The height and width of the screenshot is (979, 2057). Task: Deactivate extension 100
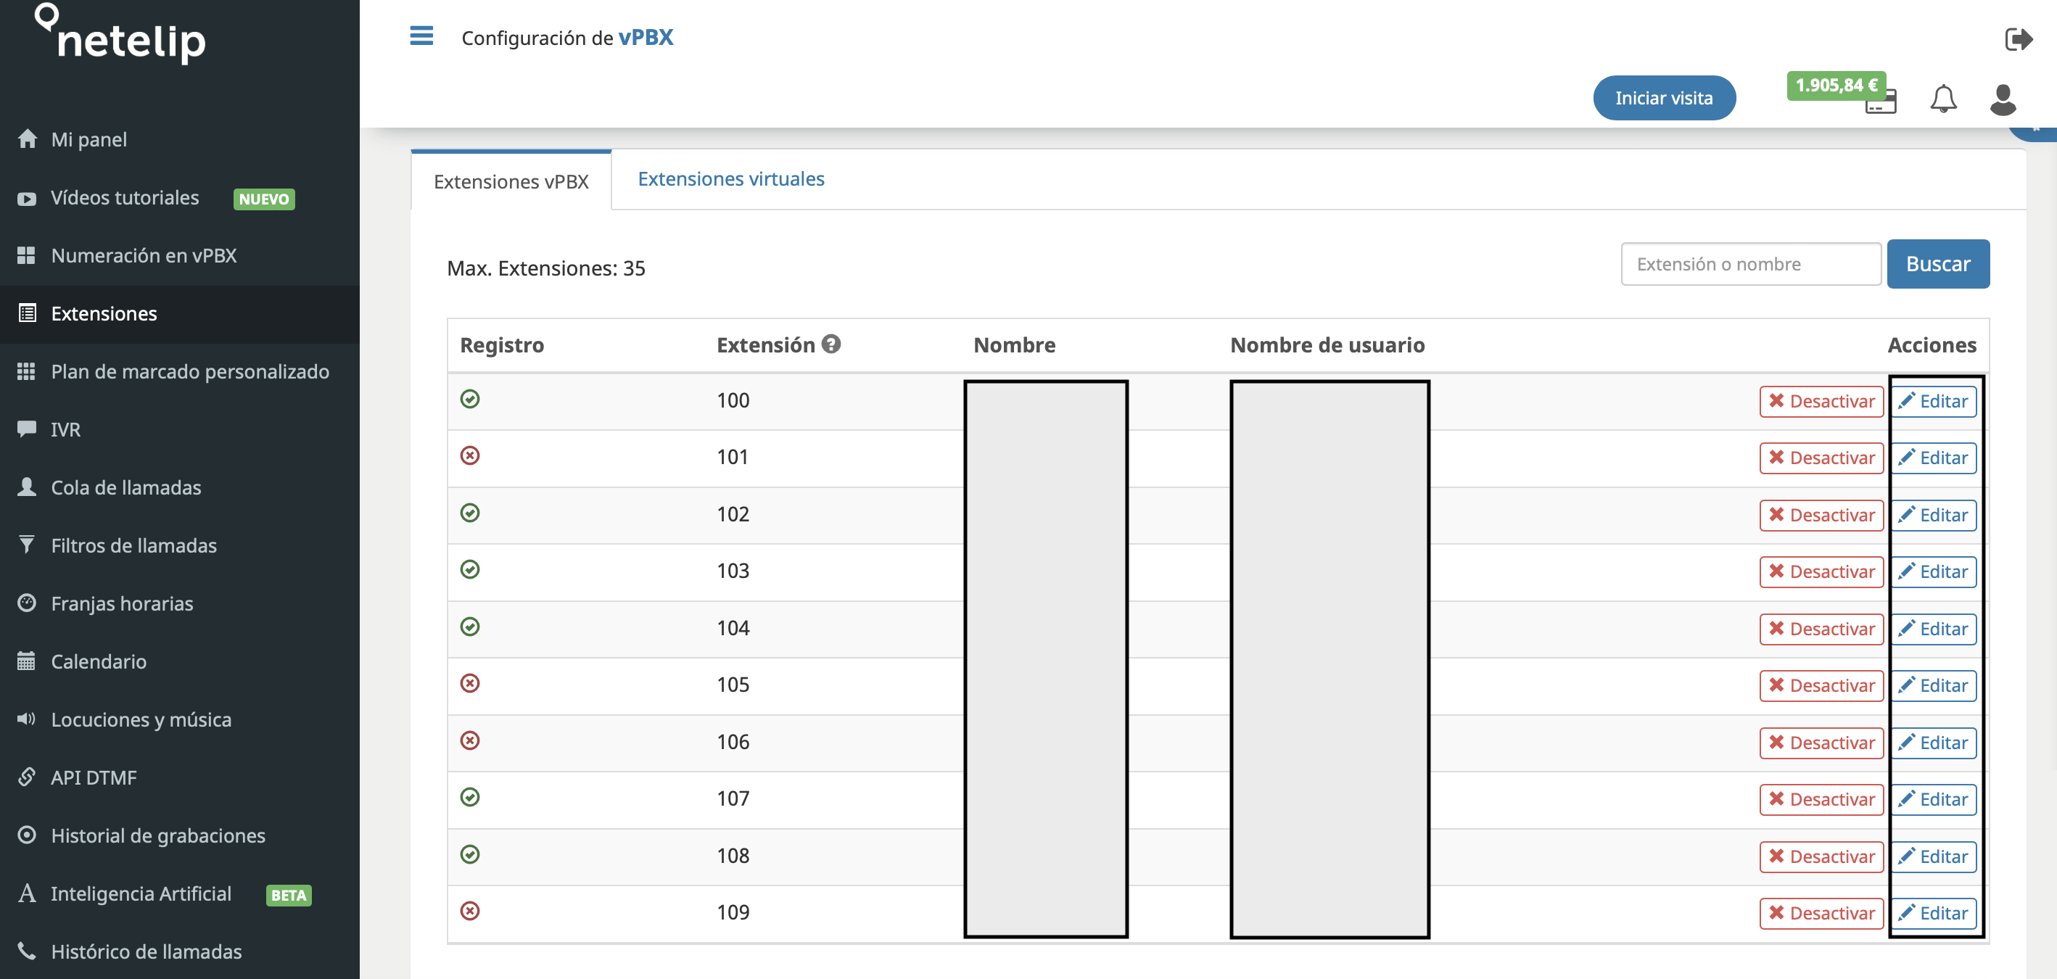coord(1821,401)
